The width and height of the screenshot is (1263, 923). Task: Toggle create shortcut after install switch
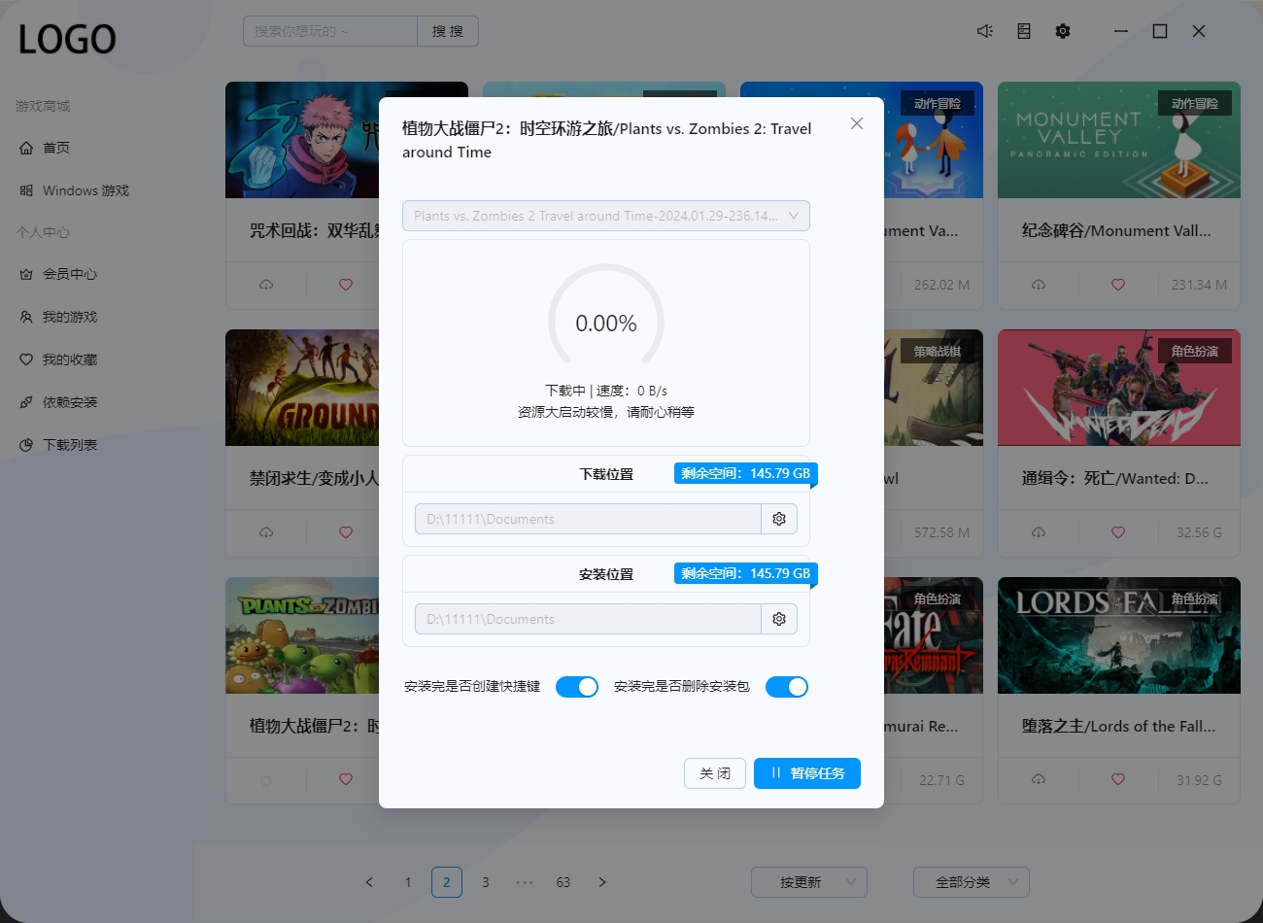[x=577, y=687]
